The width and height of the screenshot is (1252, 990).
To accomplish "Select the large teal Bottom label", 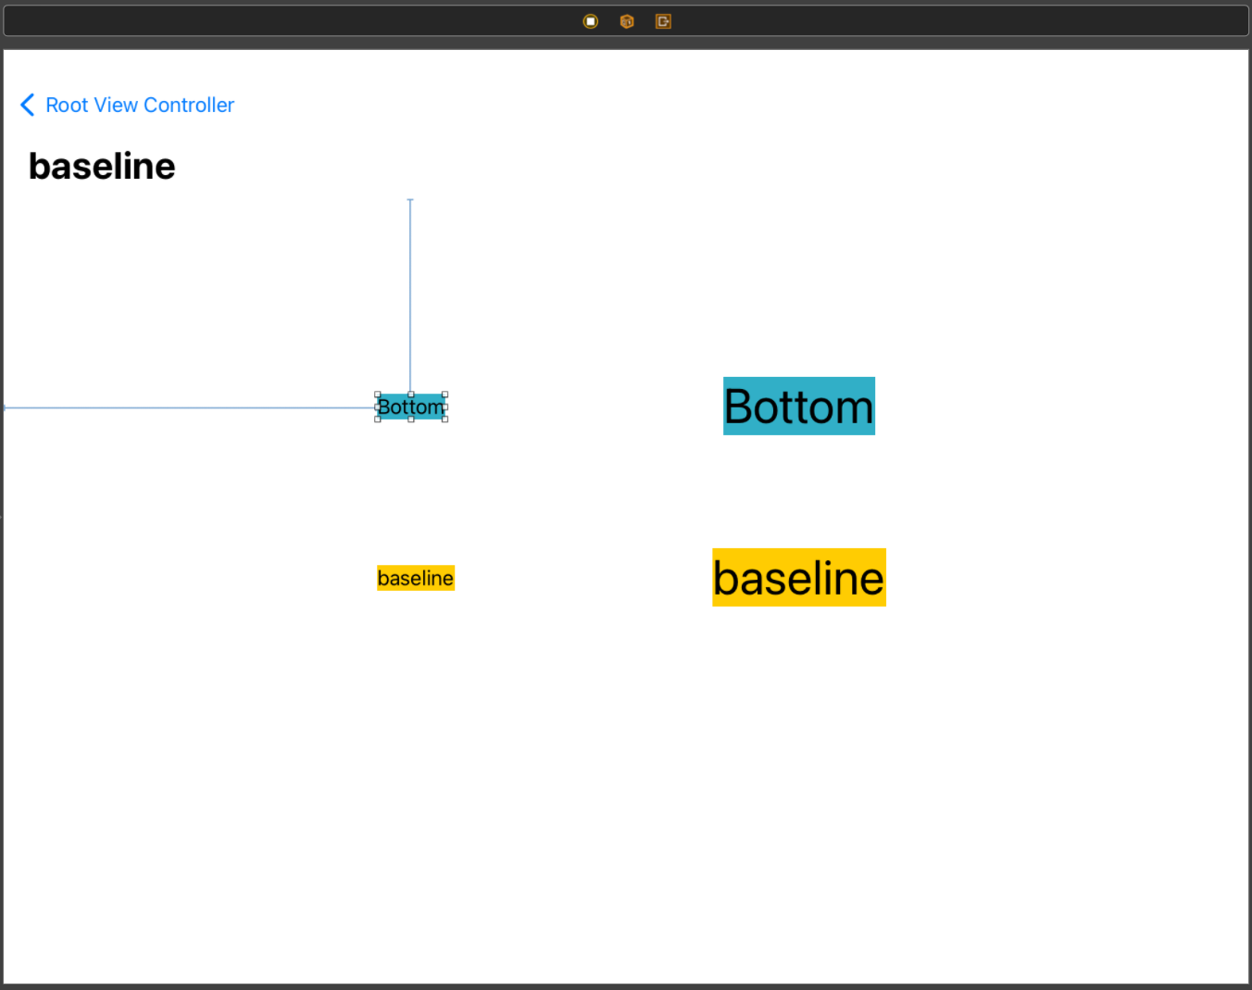I will tap(799, 406).
